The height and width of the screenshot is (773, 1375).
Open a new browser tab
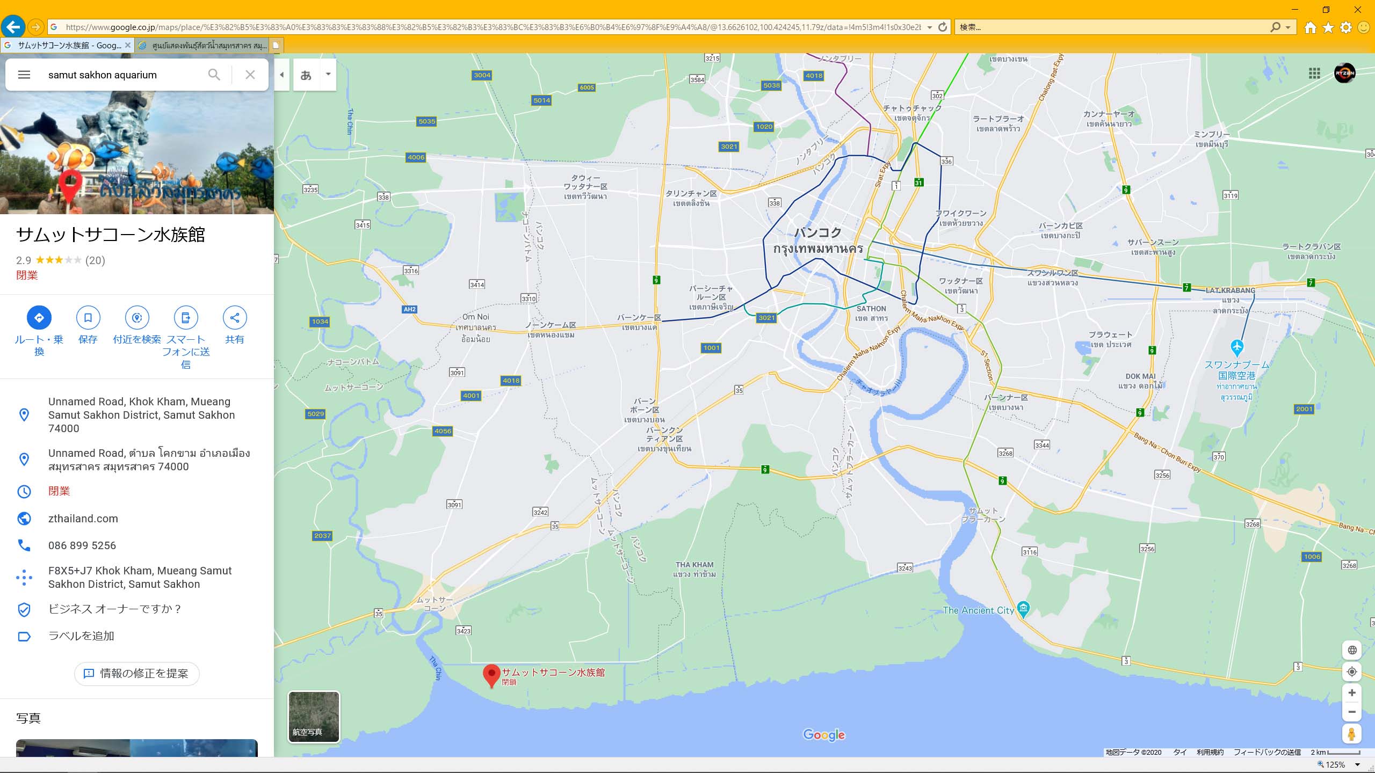click(x=276, y=46)
